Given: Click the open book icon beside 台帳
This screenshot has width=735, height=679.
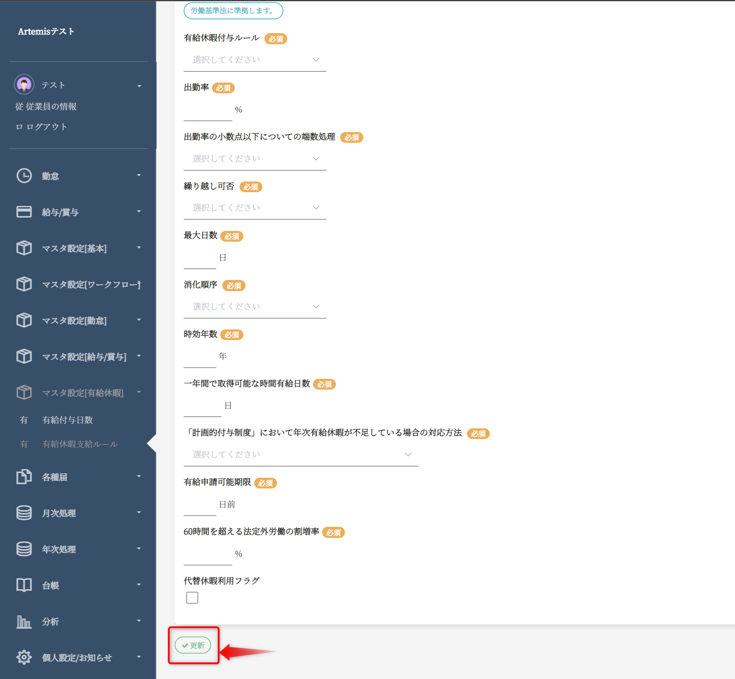Looking at the screenshot, I should point(24,585).
